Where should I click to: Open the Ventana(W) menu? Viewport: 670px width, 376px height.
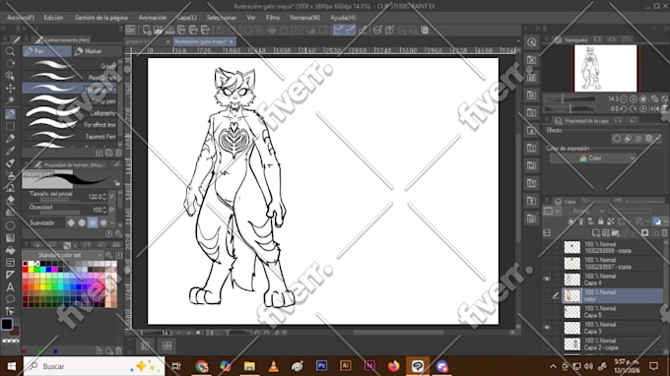304,18
